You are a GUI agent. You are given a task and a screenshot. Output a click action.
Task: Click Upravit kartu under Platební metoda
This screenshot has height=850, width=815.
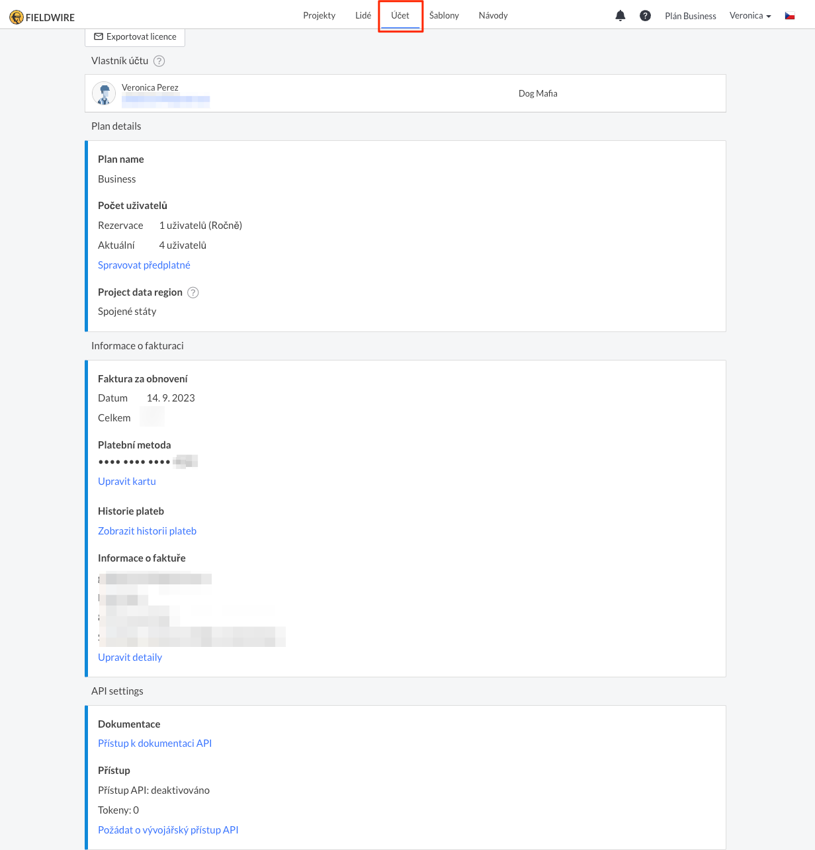coord(126,481)
